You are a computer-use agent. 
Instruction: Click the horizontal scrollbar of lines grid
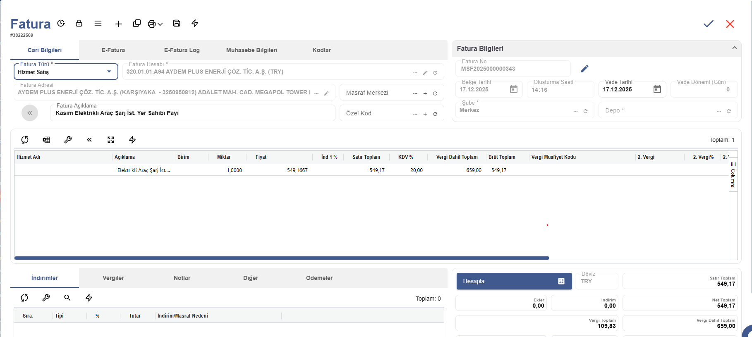pyautogui.click(x=282, y=258)
